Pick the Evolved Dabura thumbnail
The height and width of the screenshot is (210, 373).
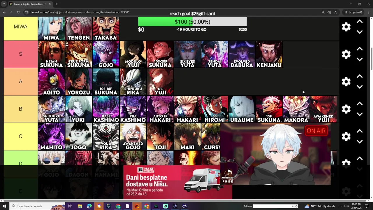pos(242,54)
